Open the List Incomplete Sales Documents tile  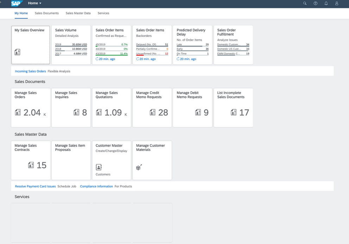pyautogui.click(x=233, y=107)
